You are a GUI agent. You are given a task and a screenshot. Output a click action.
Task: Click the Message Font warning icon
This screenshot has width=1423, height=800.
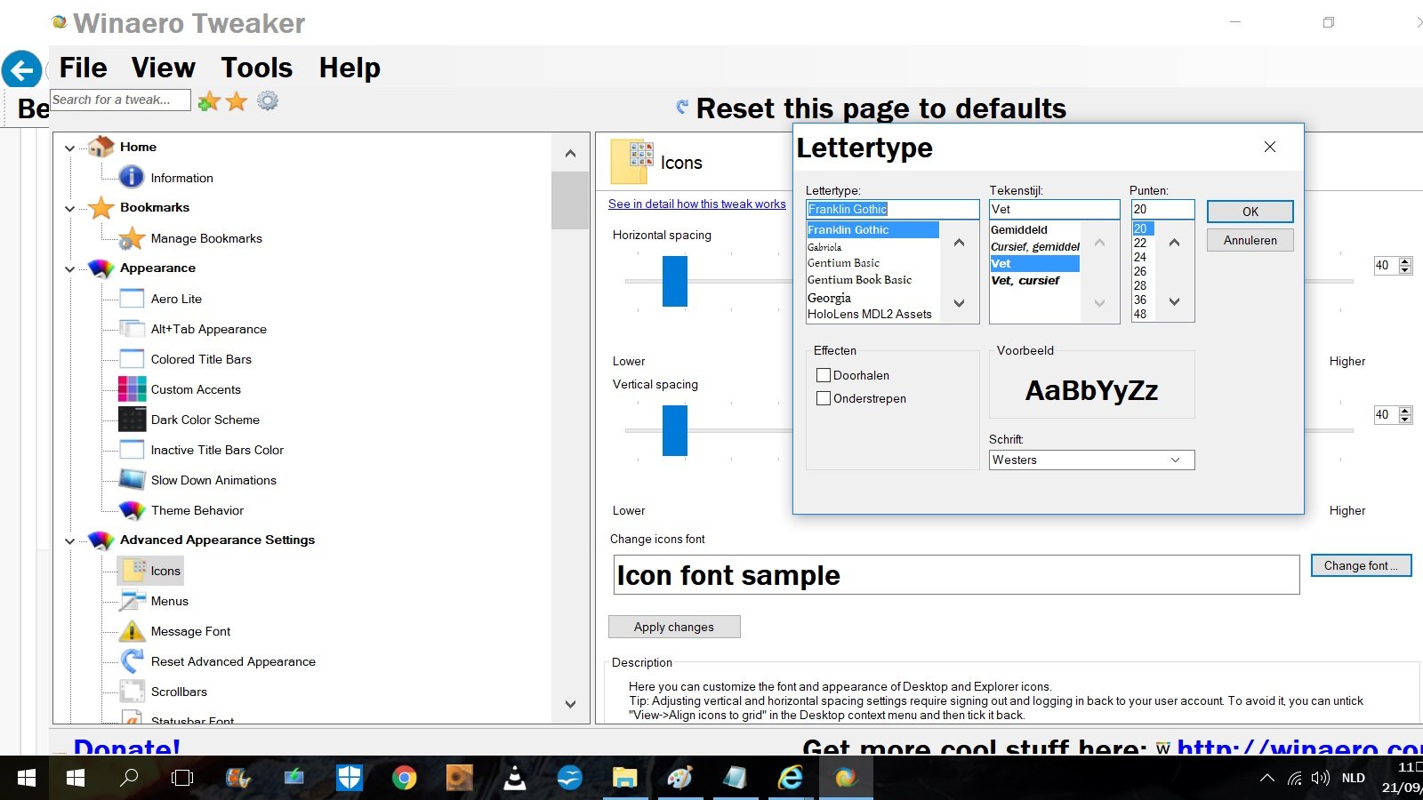tap(132, 631)
